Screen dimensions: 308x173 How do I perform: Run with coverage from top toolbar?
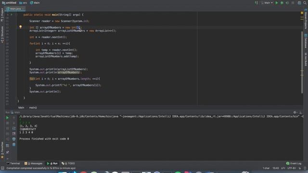287,3
